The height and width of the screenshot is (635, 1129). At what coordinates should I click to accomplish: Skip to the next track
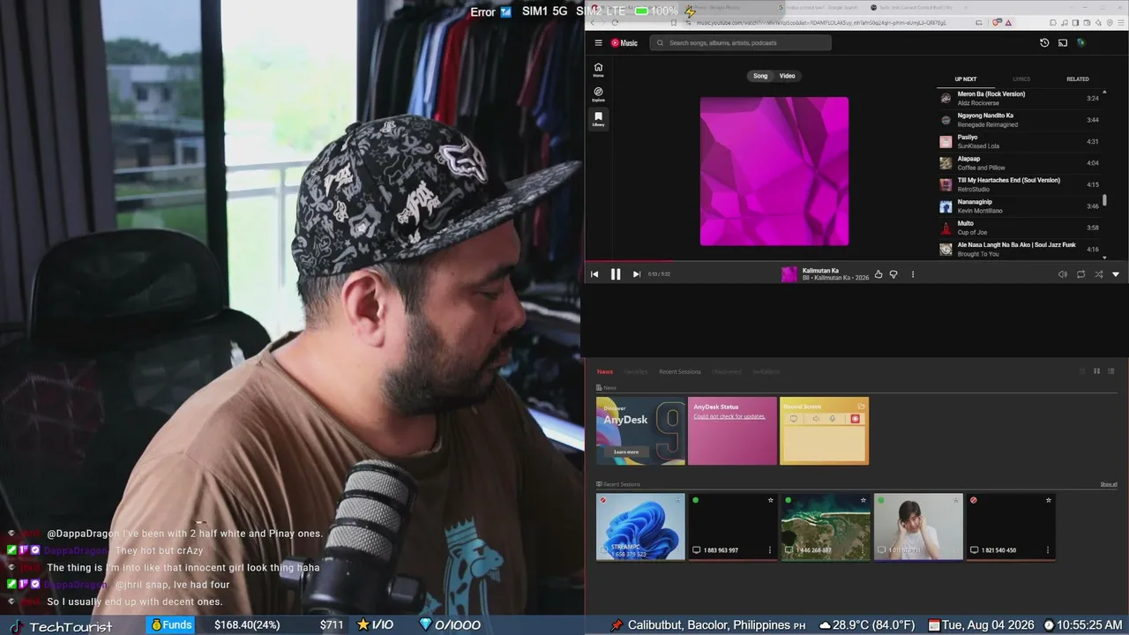pyautogui.click(x=636, y=274)
